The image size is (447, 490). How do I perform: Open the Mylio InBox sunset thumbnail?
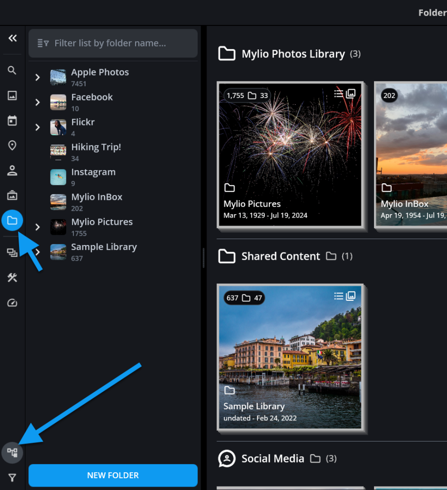[x=411, y=154]
